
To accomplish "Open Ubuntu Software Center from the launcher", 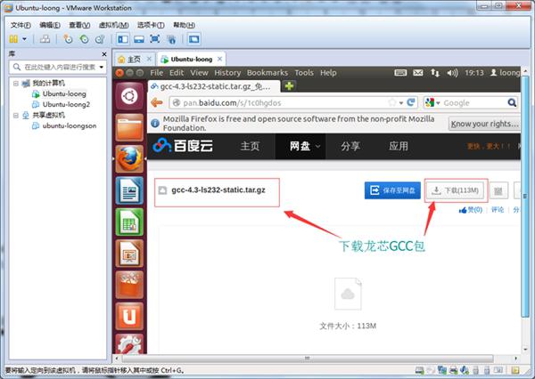I will pos(129,285).
